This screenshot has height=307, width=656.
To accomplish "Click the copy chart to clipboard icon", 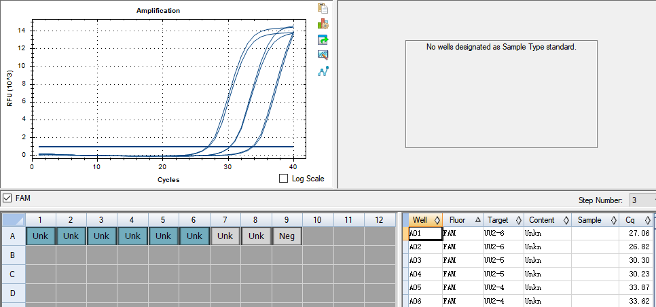I will [x=323, y=8].
